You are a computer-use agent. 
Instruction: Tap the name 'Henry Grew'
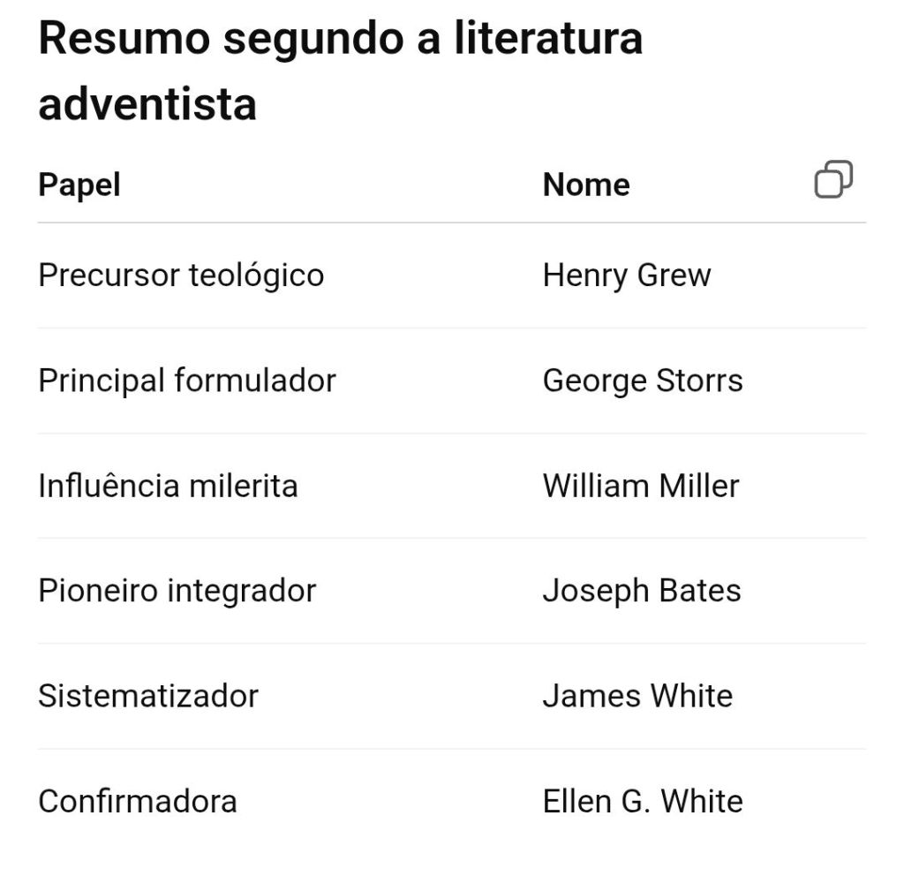[626, 276]
